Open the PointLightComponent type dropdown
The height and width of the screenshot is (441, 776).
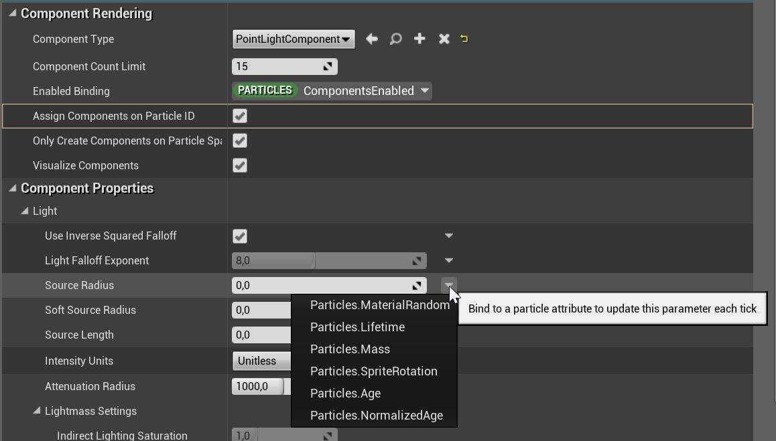294,39
